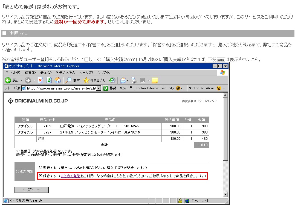The image size is (295, 208).
Task: Click the Norton Internet Security globe icon
Action: point(178,88)
